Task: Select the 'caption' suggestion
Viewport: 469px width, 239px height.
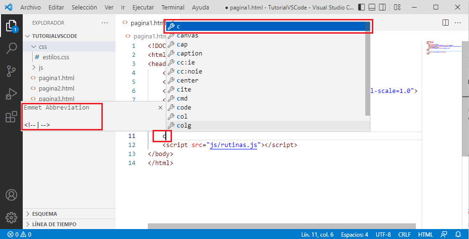Action: coord(266,53)
